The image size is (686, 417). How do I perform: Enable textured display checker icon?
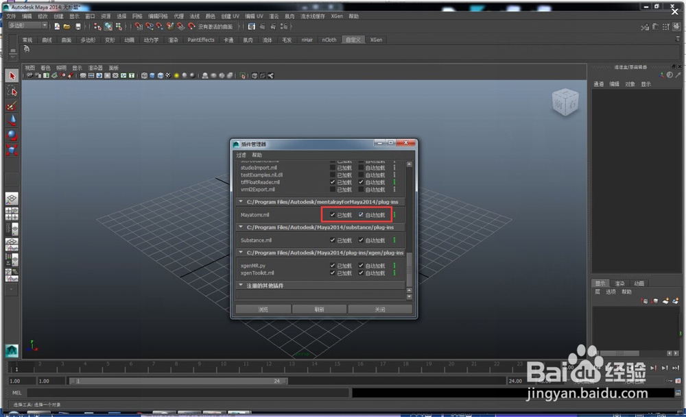[169, 75]
